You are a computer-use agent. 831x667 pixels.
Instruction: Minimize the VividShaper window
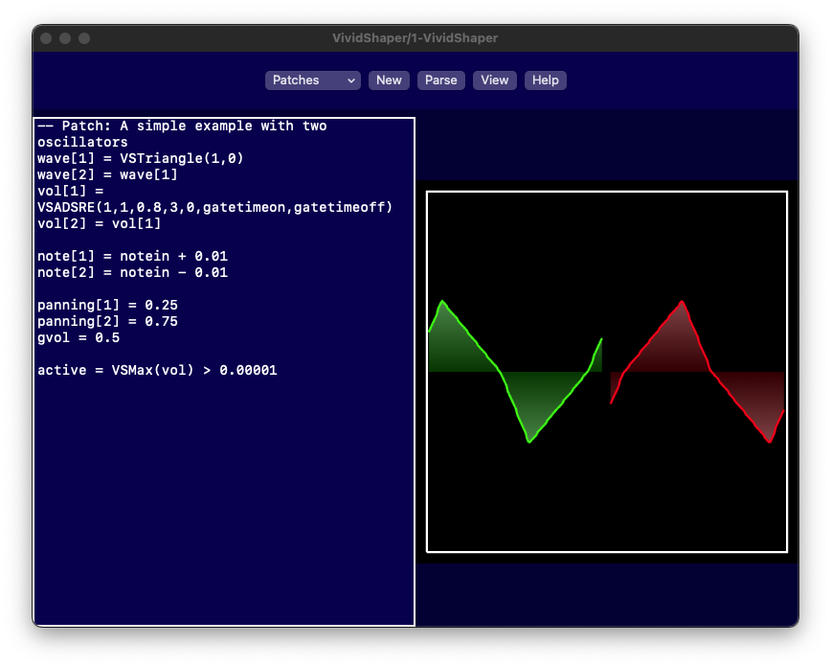tap(65, 38)
